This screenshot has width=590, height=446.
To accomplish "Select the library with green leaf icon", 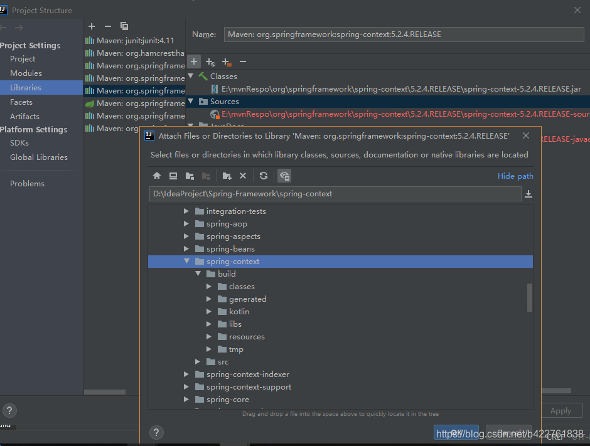I will coord(135,104).
